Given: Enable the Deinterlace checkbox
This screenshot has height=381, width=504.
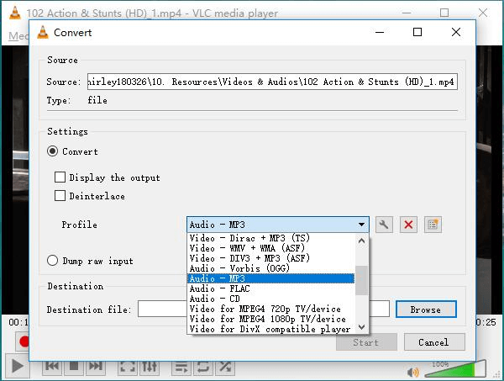Looking at the screenshot, I should [x=60, y=195].
